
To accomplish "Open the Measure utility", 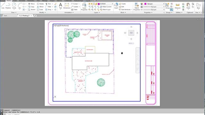I will point(177,6).
